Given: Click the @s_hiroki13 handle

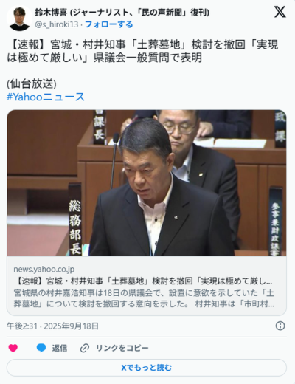Looking at the screenshot, I should tap(57, 24).
